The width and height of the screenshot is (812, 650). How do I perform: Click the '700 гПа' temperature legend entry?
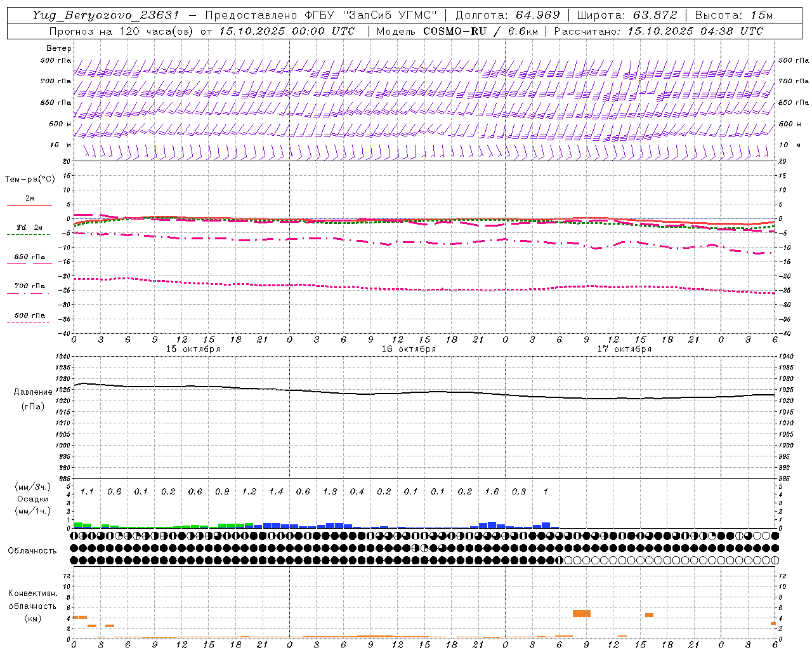tap(30, 286)
